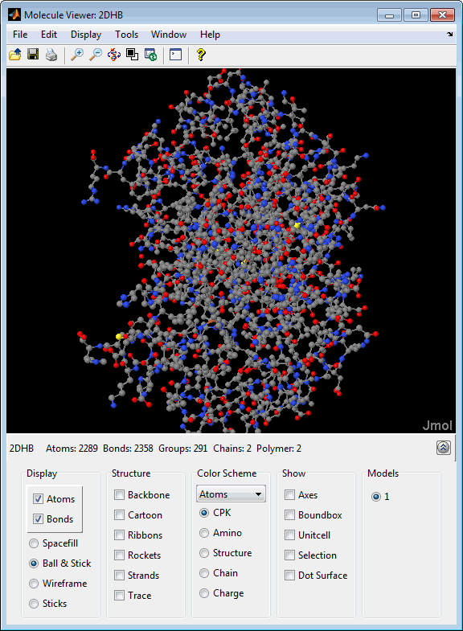Choose the Amino color scheme option
The height and width of the screenshot is (631, 463).
pos(204,533)
